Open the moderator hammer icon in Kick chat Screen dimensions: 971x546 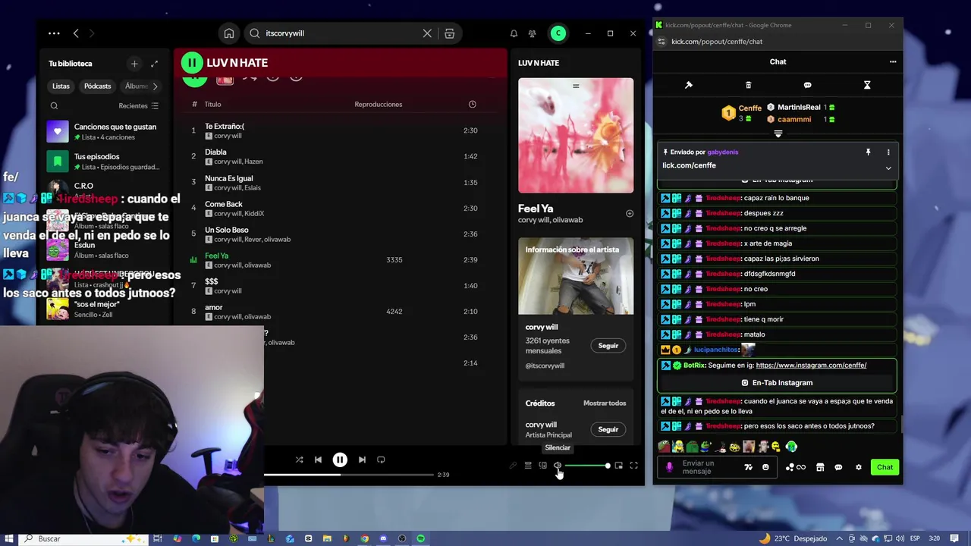tap(689, 85)
